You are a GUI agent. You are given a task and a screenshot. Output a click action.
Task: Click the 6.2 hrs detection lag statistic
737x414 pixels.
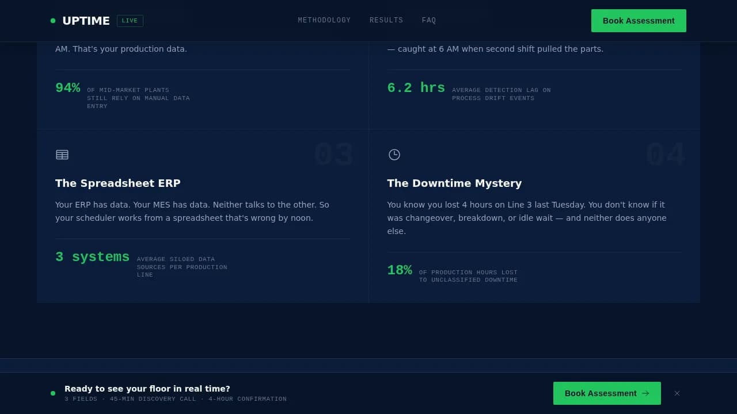click(x=416, y=88)
